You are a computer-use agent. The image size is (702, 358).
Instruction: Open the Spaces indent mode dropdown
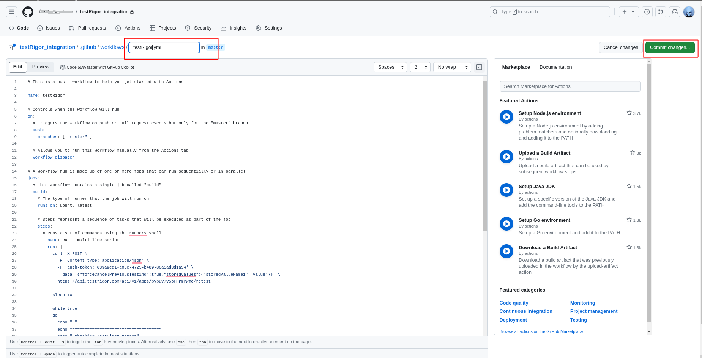[390, 67]
